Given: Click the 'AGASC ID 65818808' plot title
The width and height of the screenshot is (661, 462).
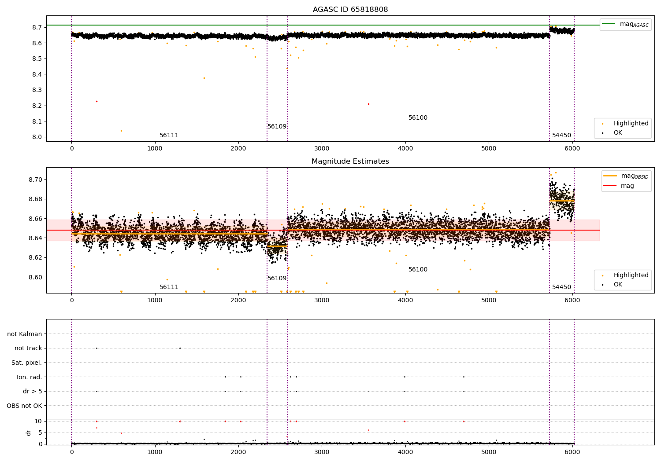Looking at the screenshot, I should coord(350,10).
